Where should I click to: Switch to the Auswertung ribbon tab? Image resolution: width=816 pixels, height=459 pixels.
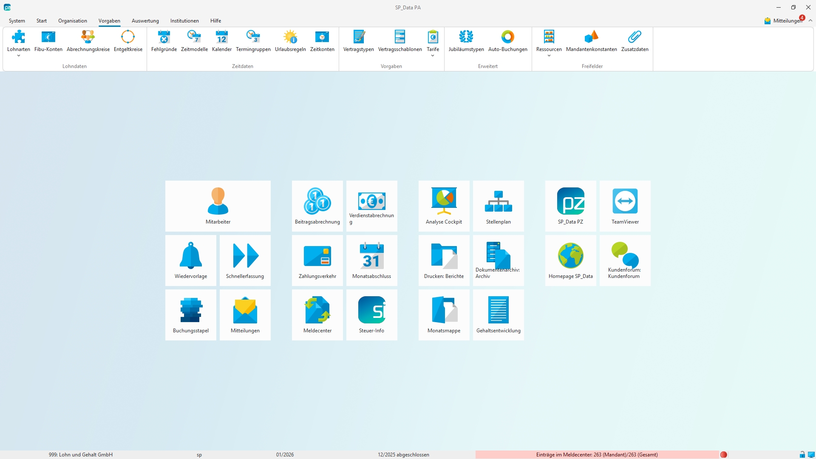[x=145, y=21]
